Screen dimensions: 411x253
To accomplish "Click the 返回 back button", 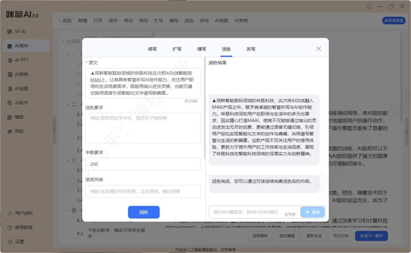I will coord(65,21).
